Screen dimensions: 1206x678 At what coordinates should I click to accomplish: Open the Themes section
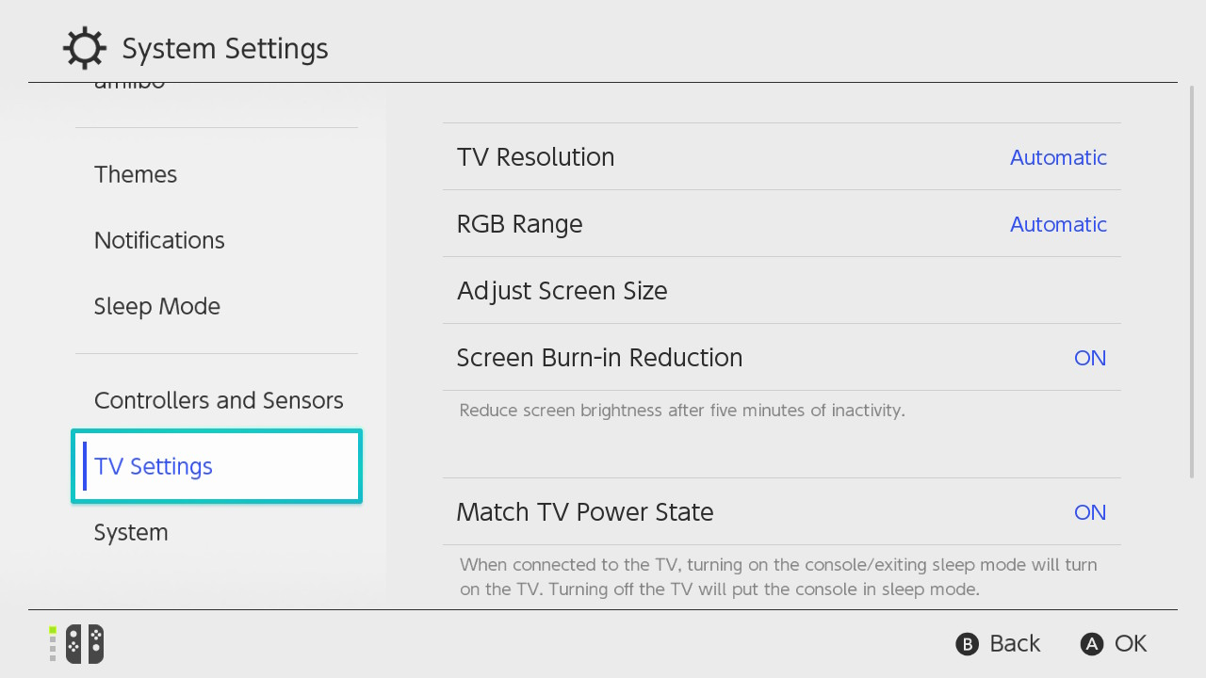coord(136,174)
